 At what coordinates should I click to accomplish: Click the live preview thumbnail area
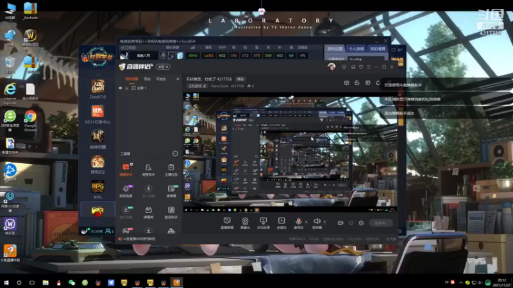290,152
